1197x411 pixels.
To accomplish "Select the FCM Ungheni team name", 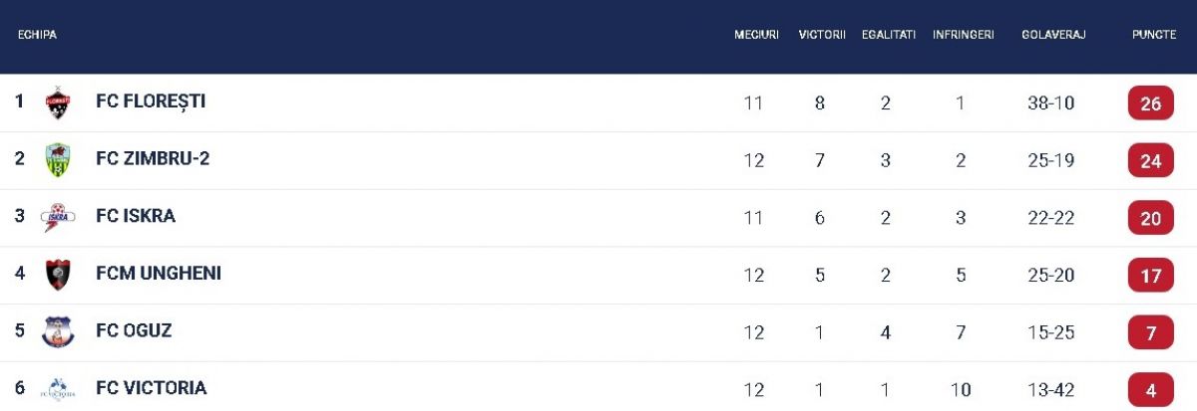I will (x=159, y=274).
